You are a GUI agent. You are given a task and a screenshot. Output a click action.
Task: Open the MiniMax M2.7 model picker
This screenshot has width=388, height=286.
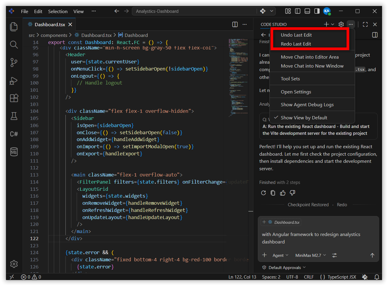click(x=310, y=255)
